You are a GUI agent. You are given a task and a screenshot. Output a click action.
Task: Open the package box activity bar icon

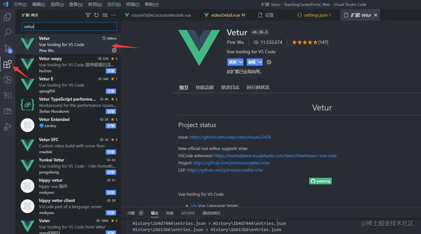(7, 111)
